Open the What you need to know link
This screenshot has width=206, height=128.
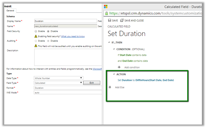tap(73, 36)
